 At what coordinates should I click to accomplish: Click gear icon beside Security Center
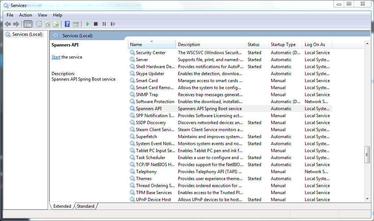point(132,52)
